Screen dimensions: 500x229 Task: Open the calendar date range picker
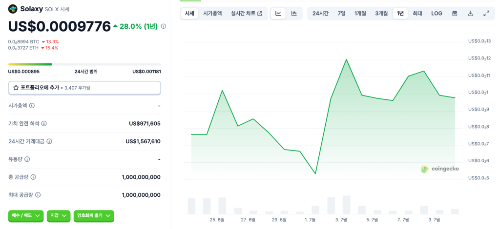pyautogui.click(x=455, y=13)
